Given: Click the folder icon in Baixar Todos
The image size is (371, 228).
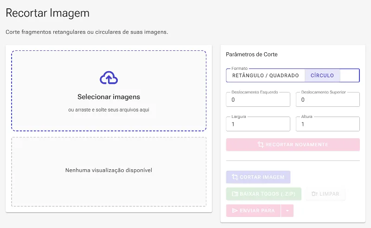Looking at the screenshot, I should tap(235, 194).
